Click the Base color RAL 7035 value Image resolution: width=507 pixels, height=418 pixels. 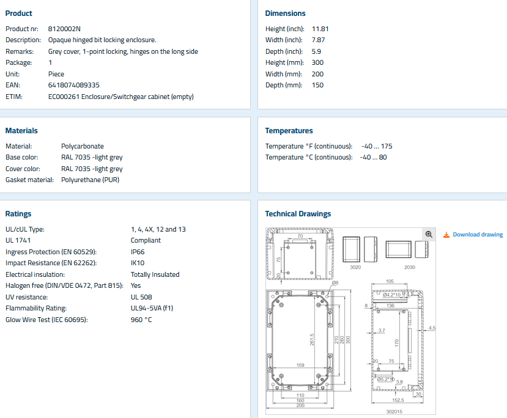tap(92, 157)
